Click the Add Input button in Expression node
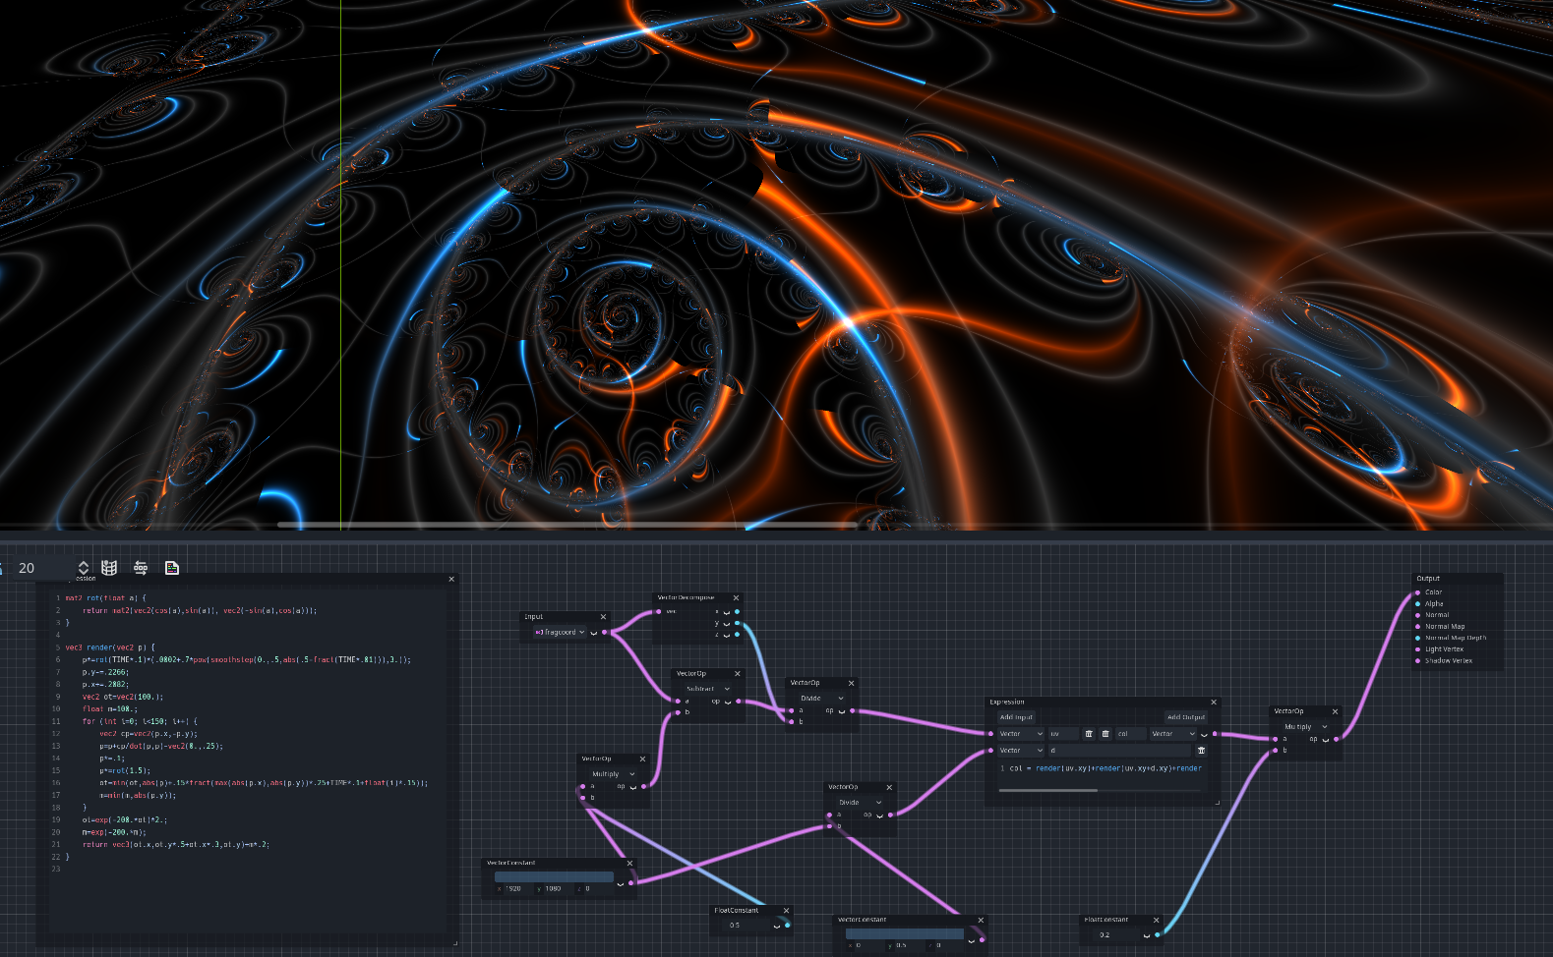 (x=1016, y=717)
